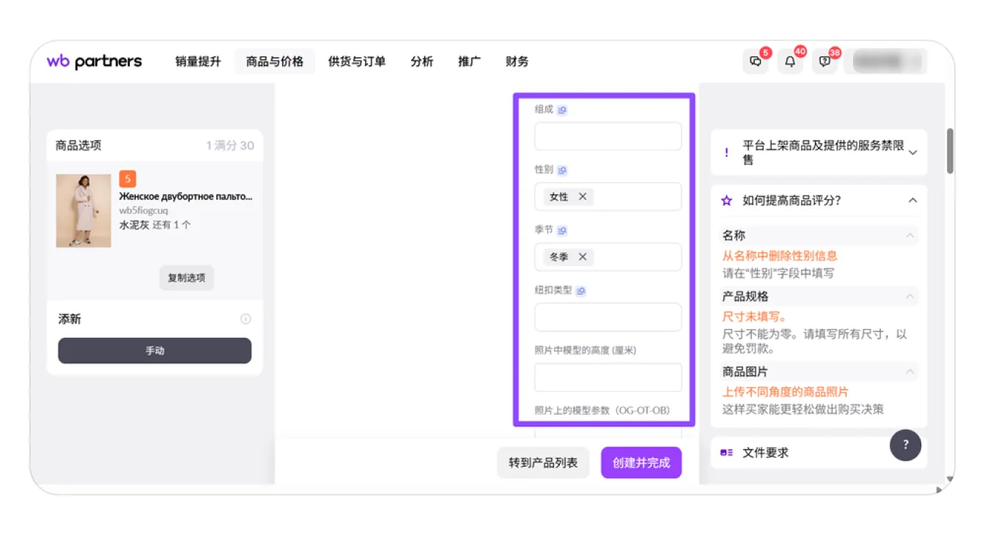Click the icon beside 组成 label
Screen dimensions: 985x535
tap(562, 110)
